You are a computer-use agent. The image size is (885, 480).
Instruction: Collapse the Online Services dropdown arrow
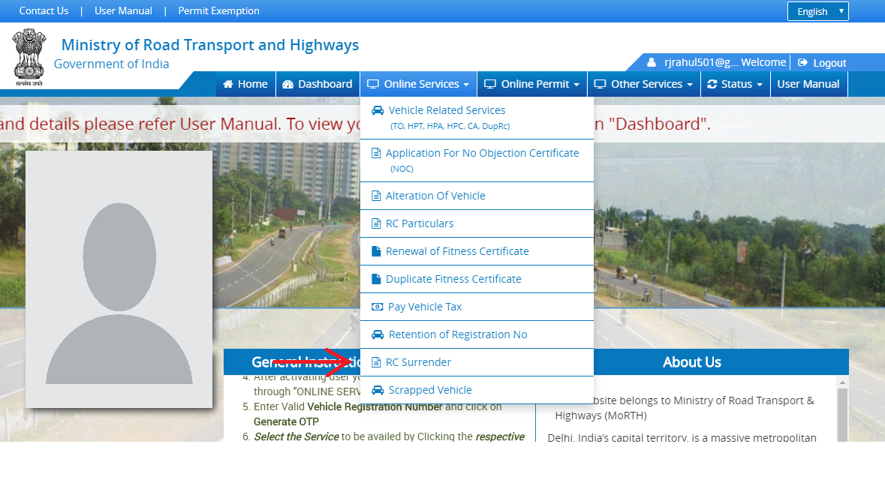[x=466, y=85]
